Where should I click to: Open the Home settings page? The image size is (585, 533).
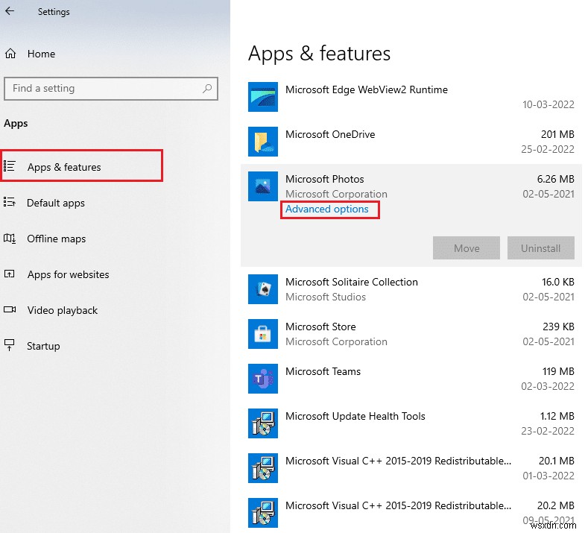pos(41,54)
